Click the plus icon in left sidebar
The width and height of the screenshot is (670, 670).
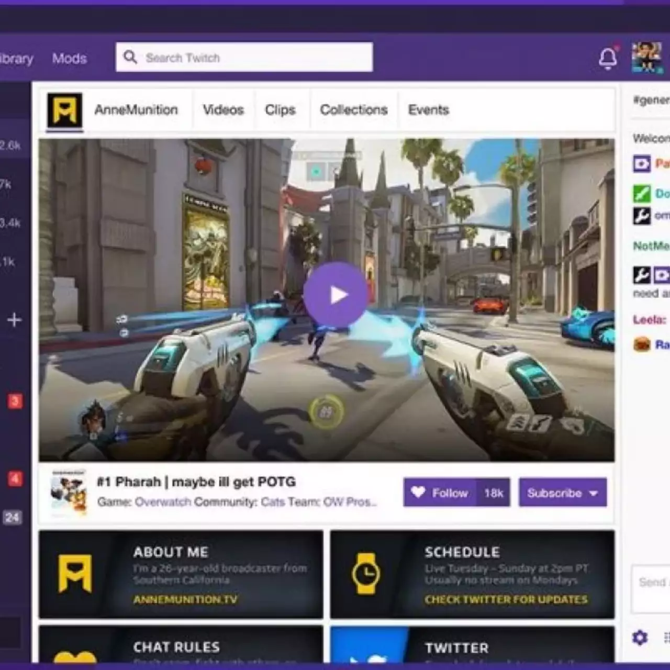tap(14, 319)
